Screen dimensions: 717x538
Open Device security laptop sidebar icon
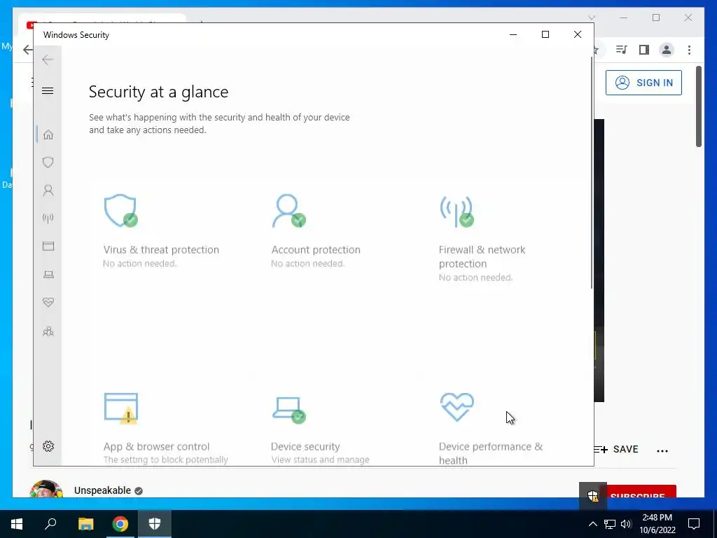click(48, 275)
